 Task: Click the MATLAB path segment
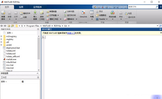pos(47,26)
